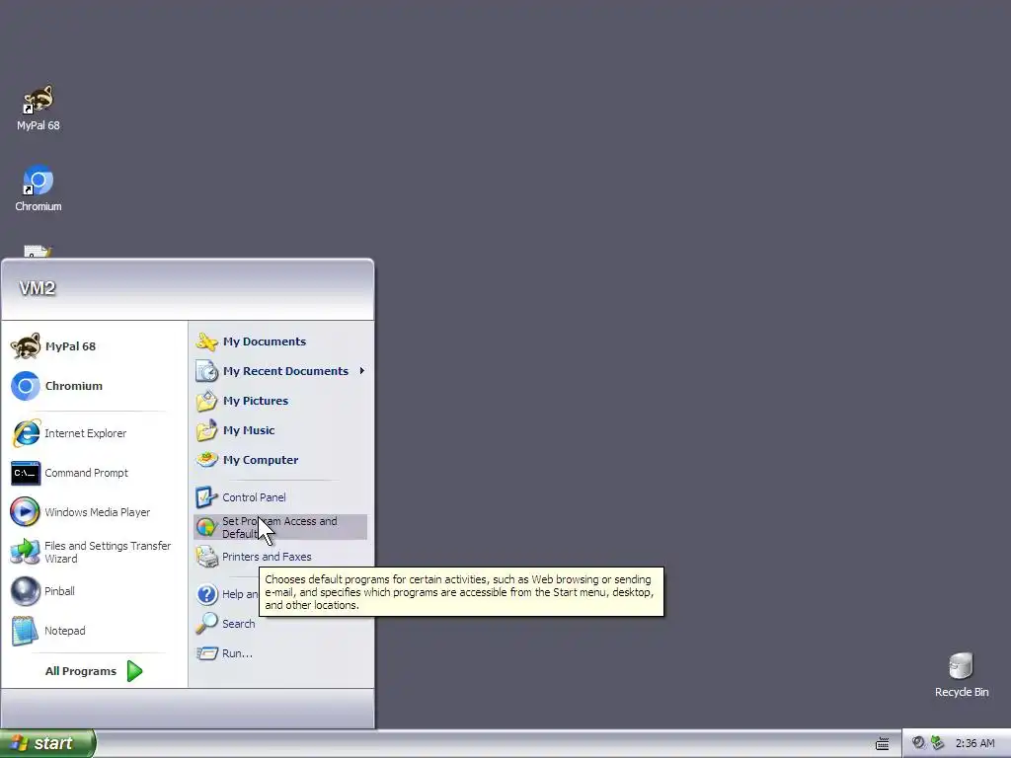Click the My Music folder icon
This screenshot has height=758, width=1011.
click(207, 430)
